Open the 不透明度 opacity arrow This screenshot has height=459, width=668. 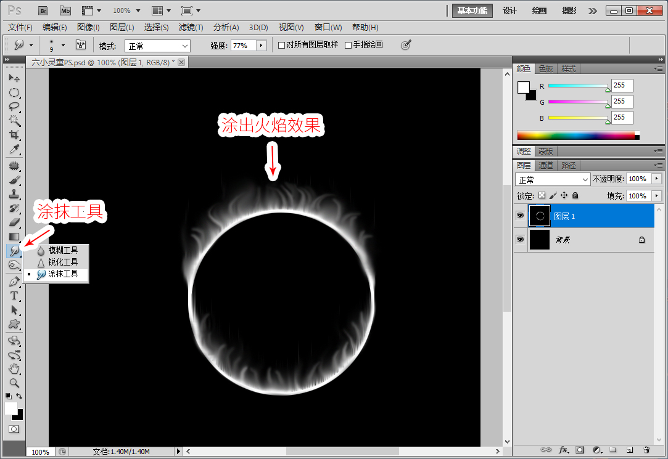[x=656, y=179]
